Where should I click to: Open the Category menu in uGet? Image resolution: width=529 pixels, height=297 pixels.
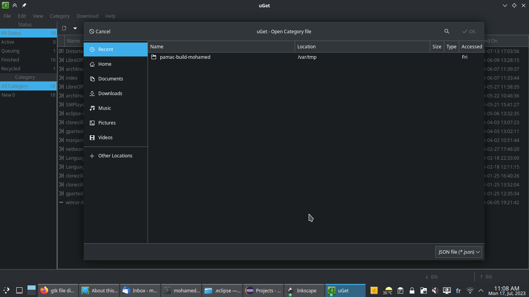pyautogui.click(x=60, y=16)
